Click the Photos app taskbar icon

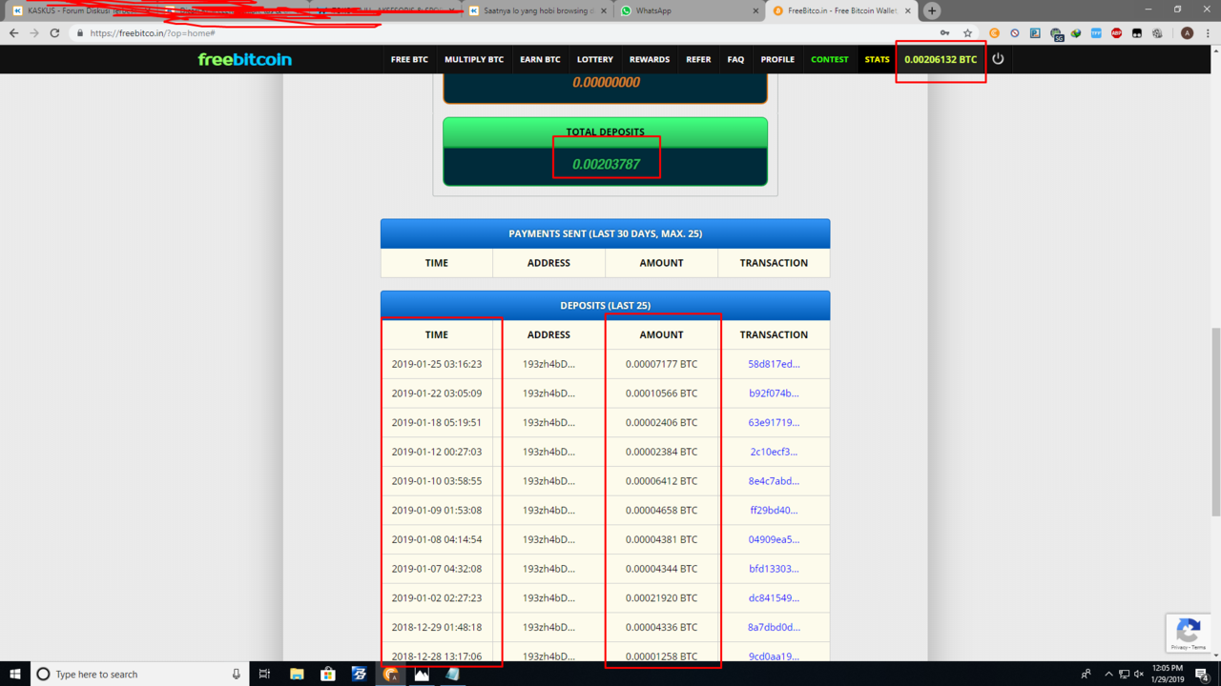pyautogui.click(x=421, y=674)
